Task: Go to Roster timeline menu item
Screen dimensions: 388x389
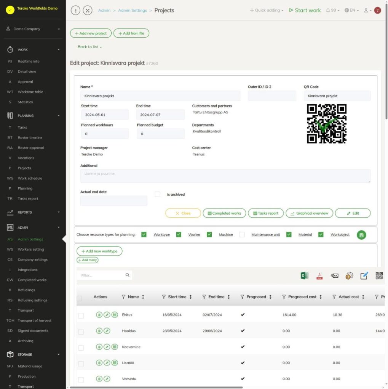Action: click(x=30, y=138)
